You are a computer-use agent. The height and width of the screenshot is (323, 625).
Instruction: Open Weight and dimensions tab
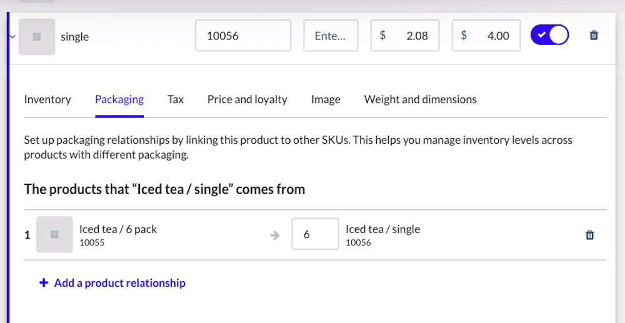coord(420,99)
